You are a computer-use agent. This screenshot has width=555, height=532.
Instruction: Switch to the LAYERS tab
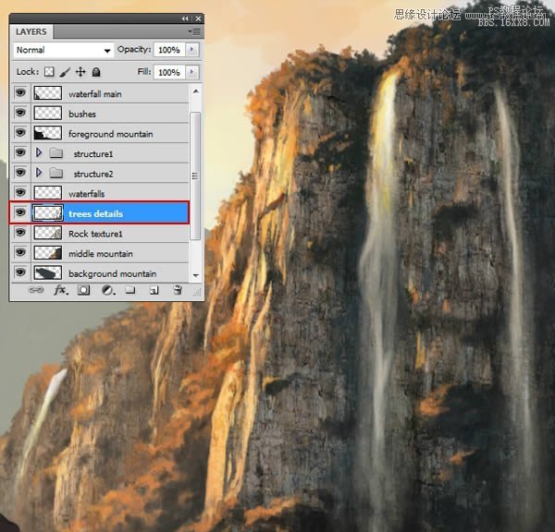[31, 31]
